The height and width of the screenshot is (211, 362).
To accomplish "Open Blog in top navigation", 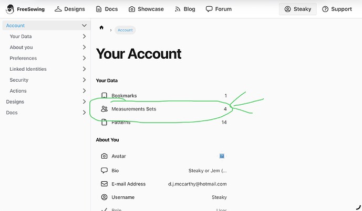I will pyautogui.click(x=185, y=9).
